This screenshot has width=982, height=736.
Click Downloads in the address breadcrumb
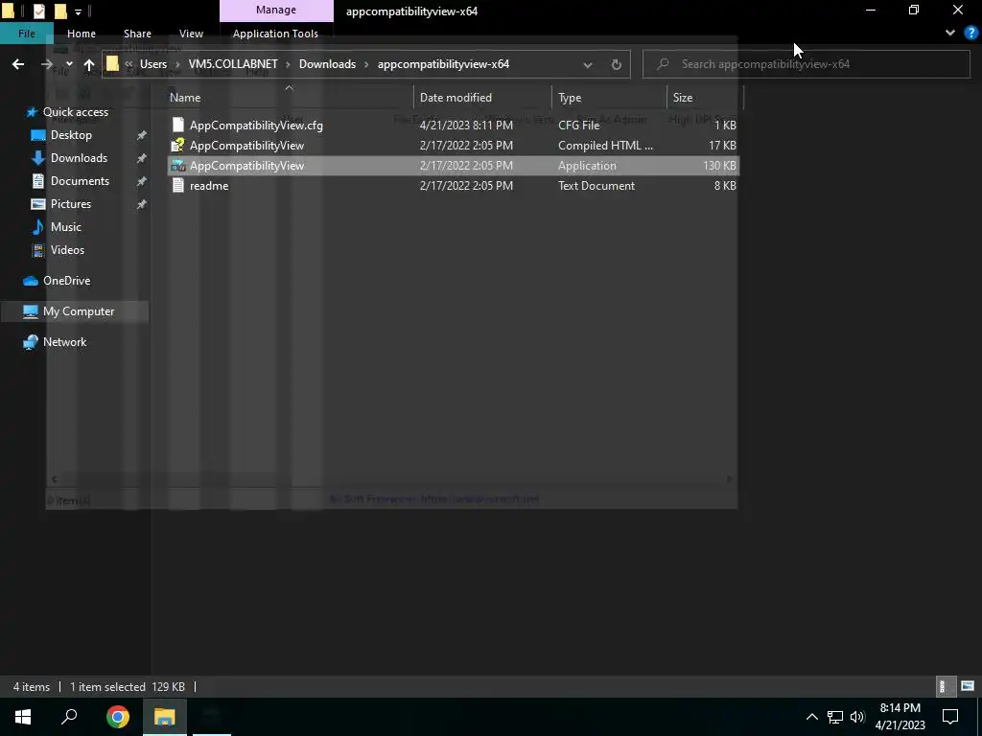(x=327, y=64)
